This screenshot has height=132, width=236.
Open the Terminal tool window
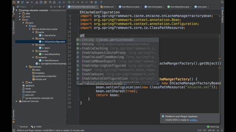(22, 127)
